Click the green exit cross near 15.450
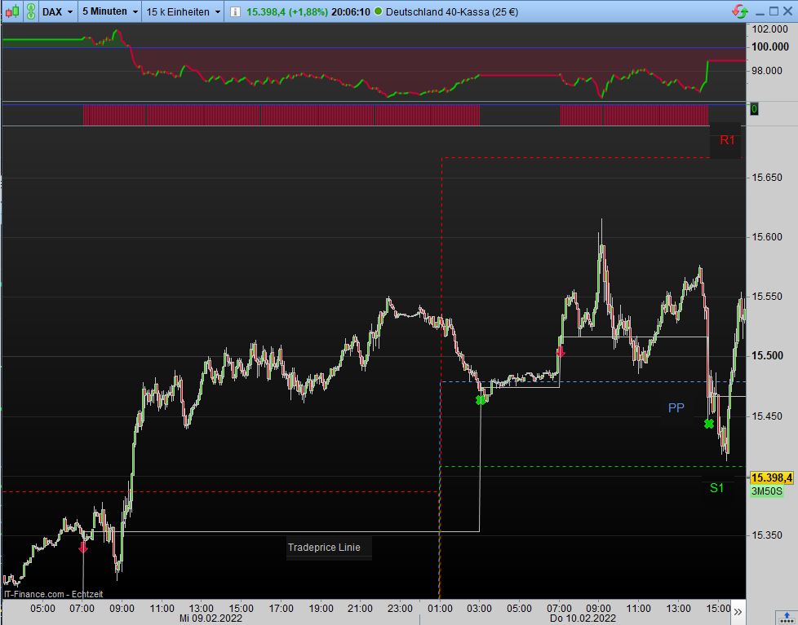798x625 pixels. tap(709, 424)
